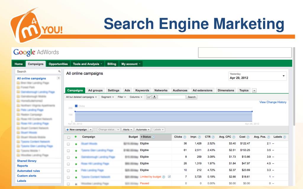Collapse the sidebar with double-chevron icon
Screen dimensions: 303x189
pyautogui.click(x=59, y=78)
